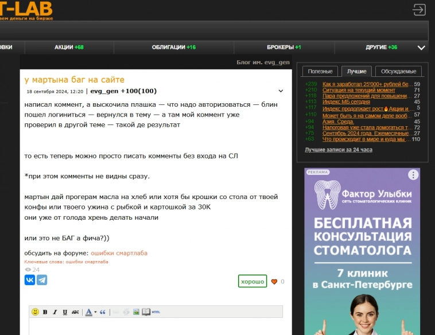Click the login arrow icon in the header
Screen dimensions: 435x335
tap(419, 10)
